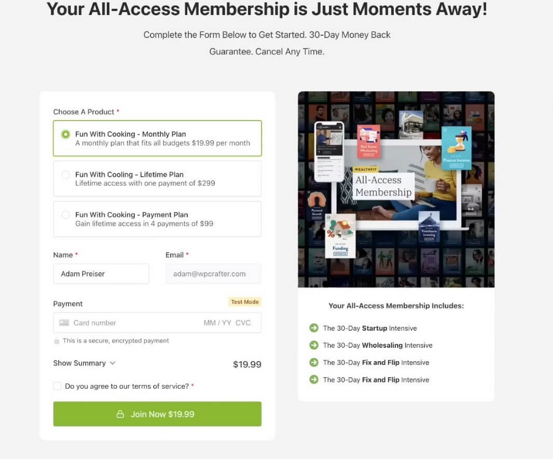This screenshot has width=553, height=459.
Task: Expand the Show Summary chevron
Action: [x=112, y=363]
